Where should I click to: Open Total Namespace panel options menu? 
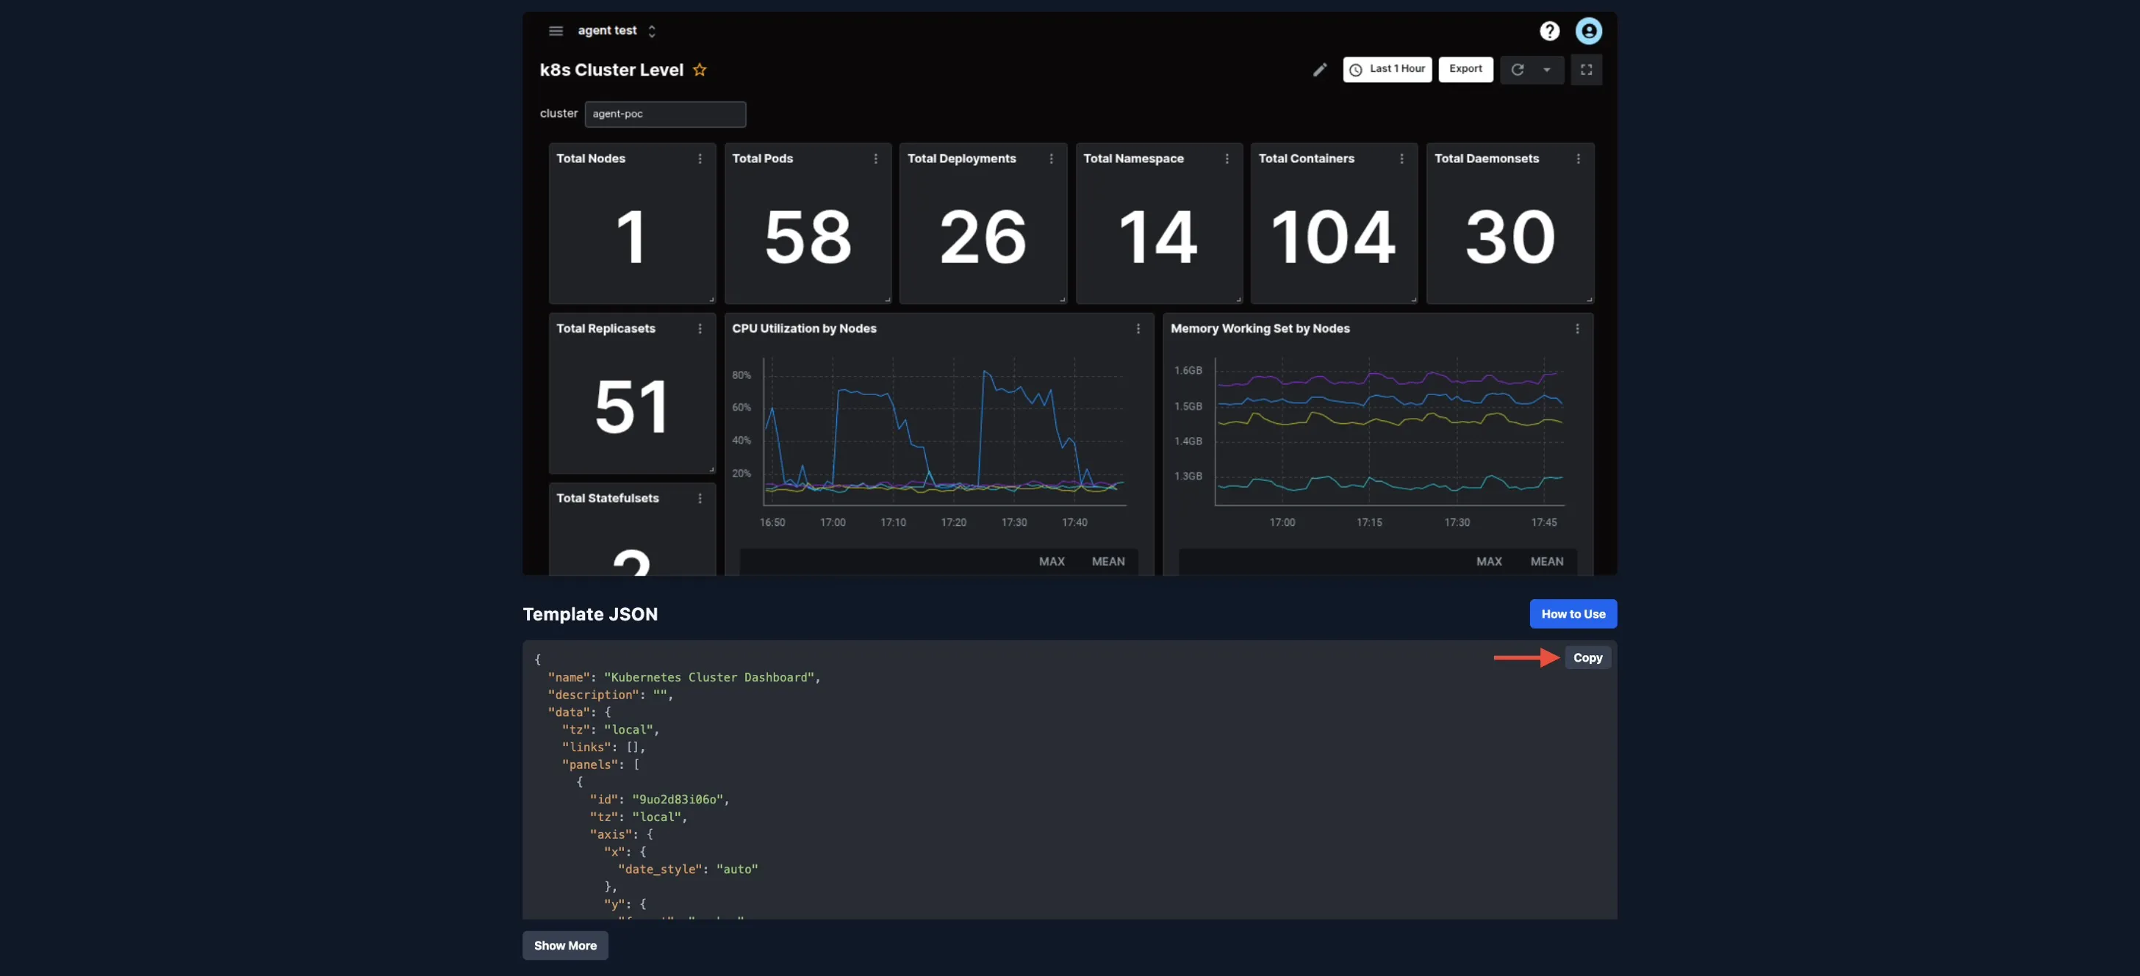click(1227, 159)
